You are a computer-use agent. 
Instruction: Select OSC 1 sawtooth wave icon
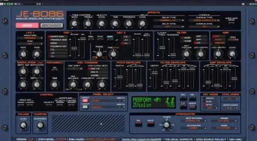pyautogui.click(x=58, y=53)
